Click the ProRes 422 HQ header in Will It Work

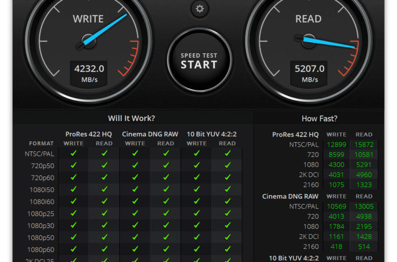point(89,134)
